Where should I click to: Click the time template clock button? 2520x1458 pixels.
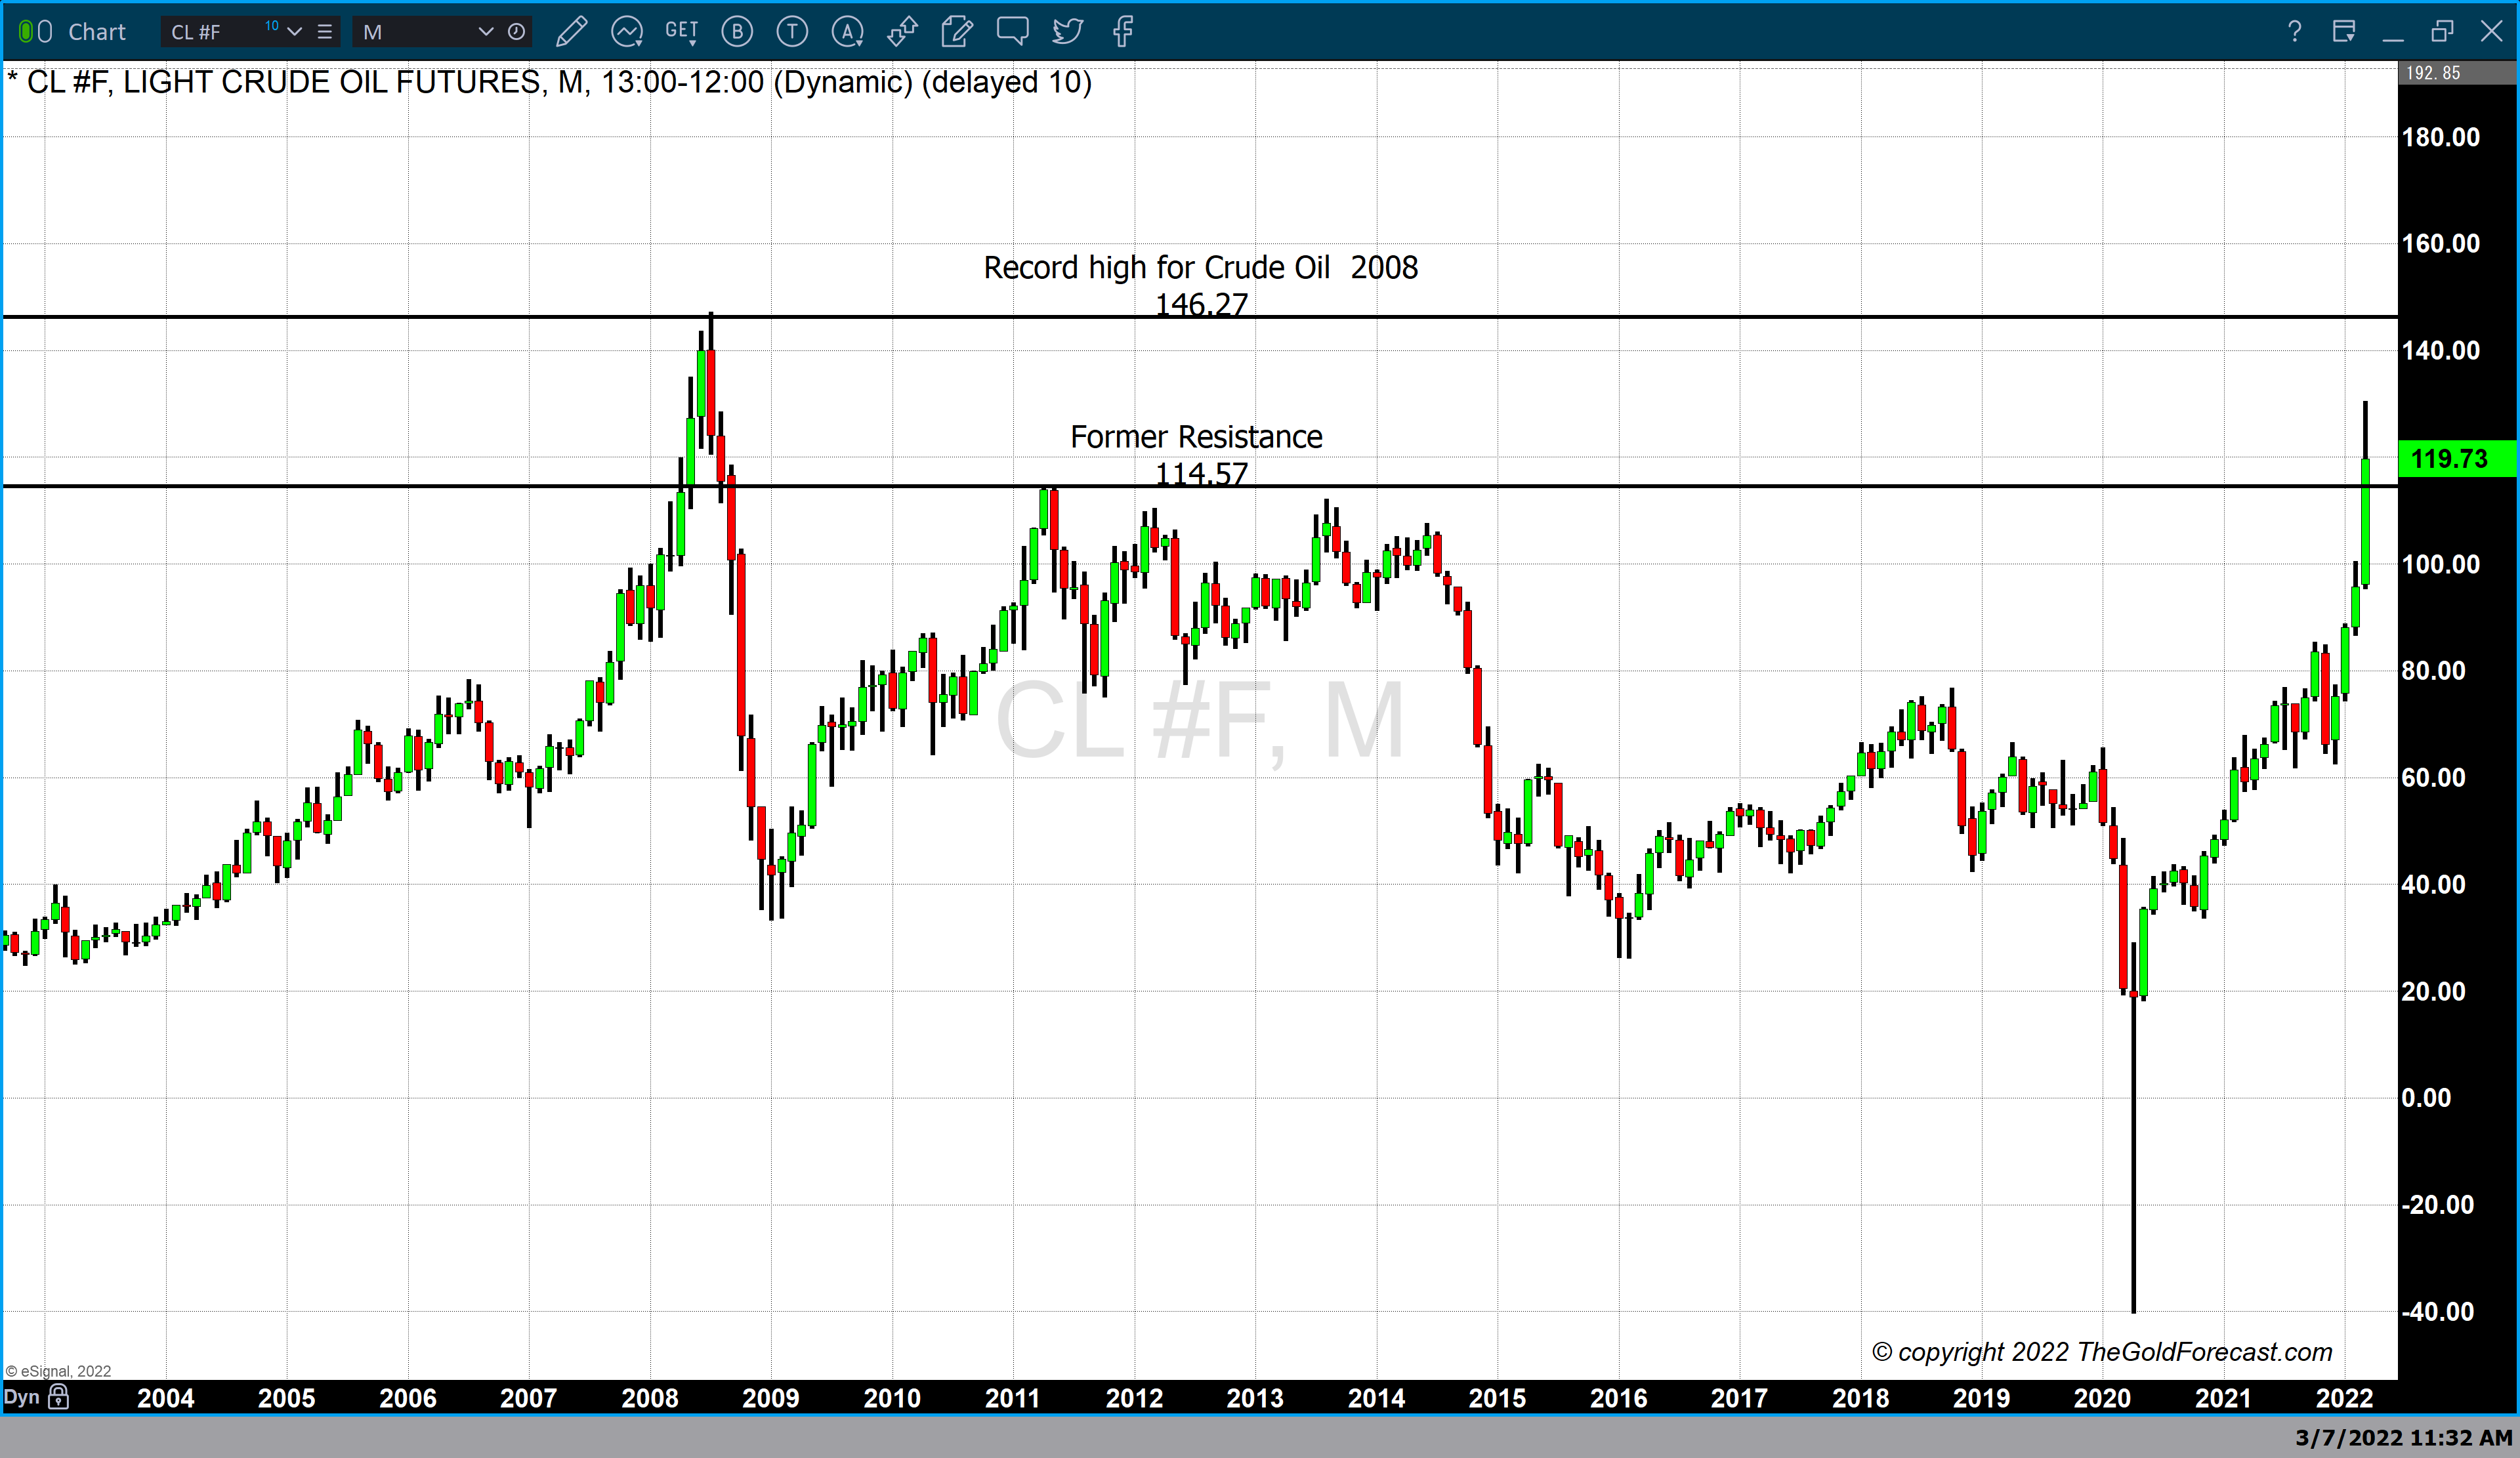(516, 32)
